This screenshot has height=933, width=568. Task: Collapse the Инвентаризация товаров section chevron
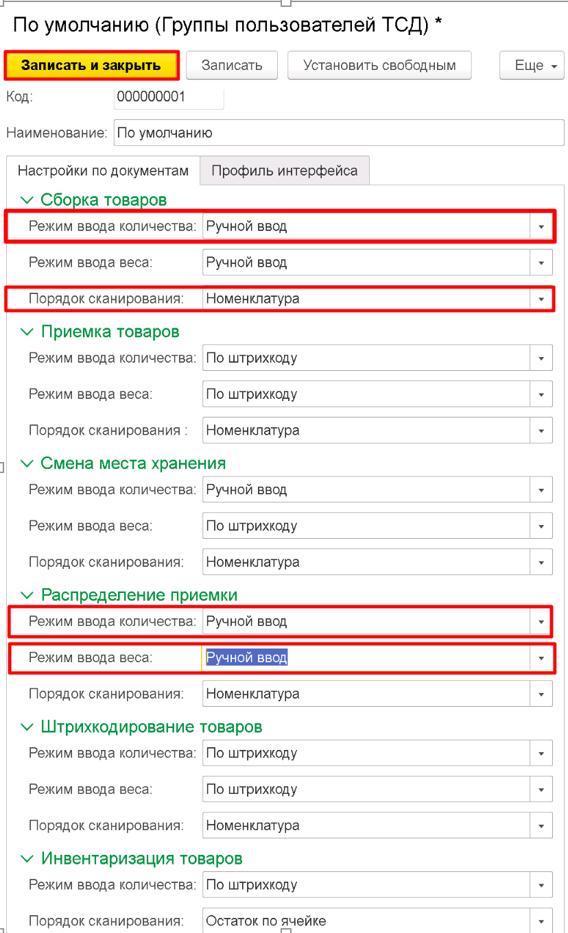tap(27, 858)
